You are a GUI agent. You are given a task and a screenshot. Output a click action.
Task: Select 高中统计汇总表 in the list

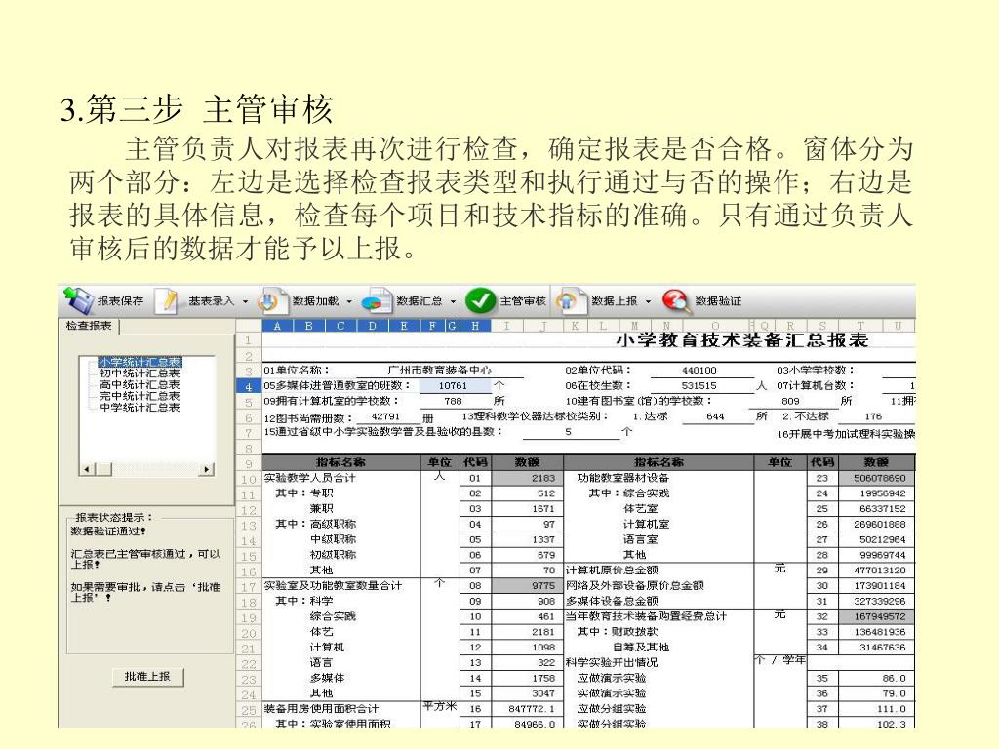point(140,384)
